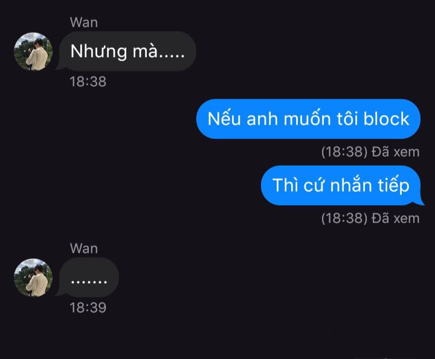Tap "(18:38)" time below the block message
Viewport: 435px width, 359px height.
pos(344,152)
